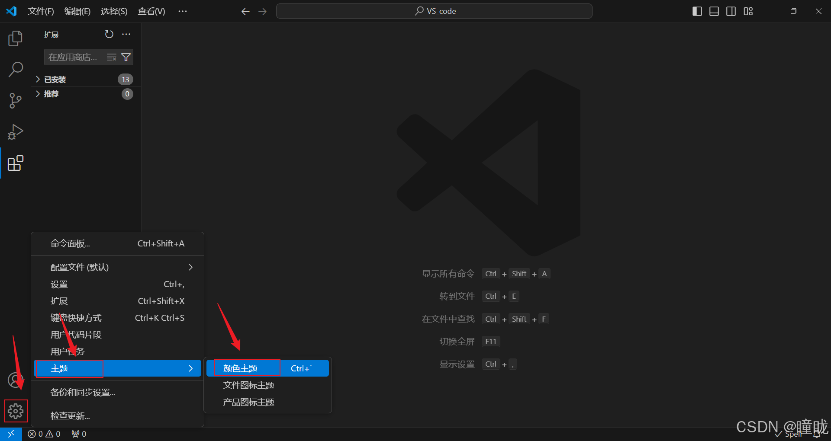
Task: Select 检查更新... entry
Action: click(x=117, y=415)
